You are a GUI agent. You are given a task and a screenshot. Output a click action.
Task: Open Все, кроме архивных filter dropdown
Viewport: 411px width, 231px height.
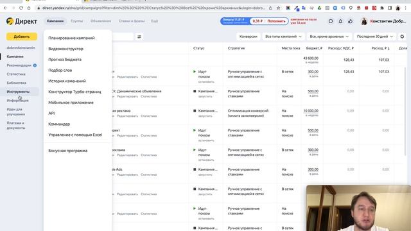click(329, 37)
